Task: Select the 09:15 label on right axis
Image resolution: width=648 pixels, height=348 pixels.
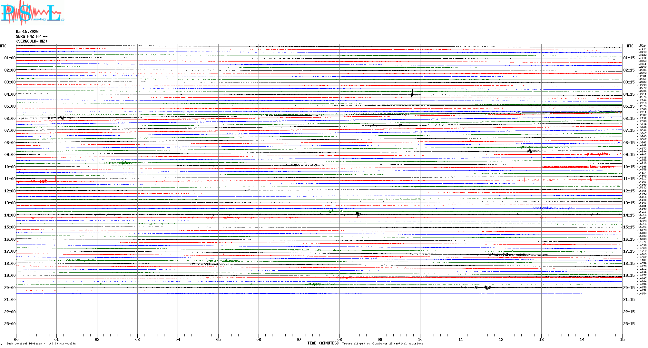Action: [629, 155]
